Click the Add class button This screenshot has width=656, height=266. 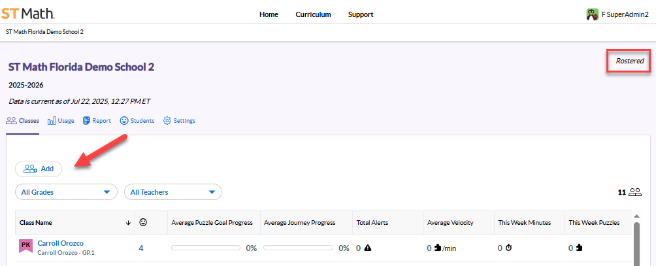(39, 169)
